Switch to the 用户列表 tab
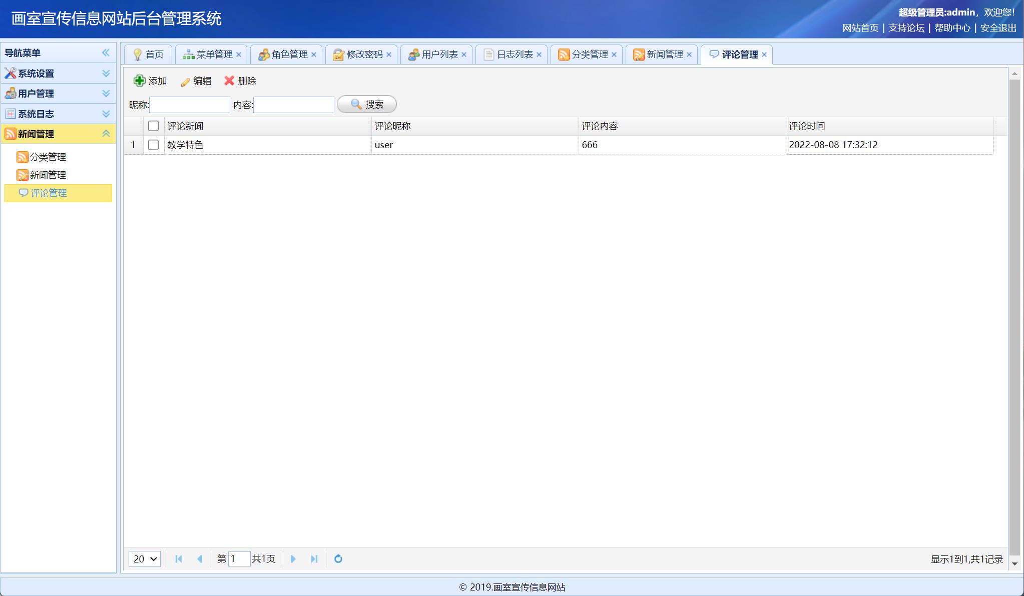Screen dimensions: 1024x596 [x=439, y=55]
